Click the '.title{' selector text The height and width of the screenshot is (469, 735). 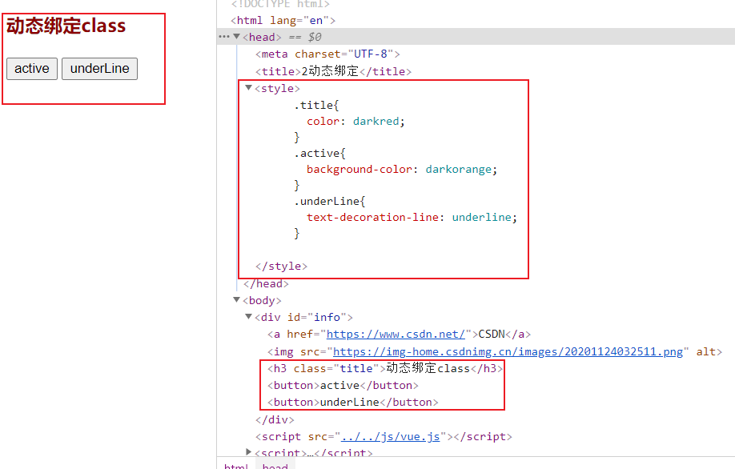tap(316, 106)
